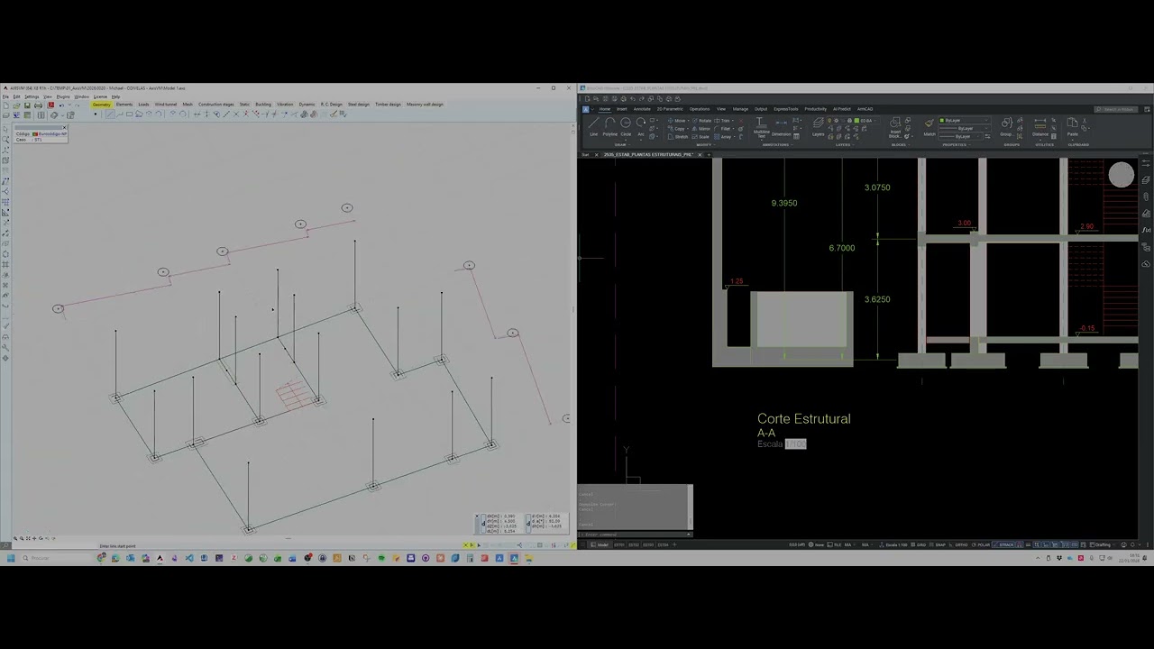The height and width of the screenshot is (649, 1154).
Task: Select the Distance measuring tool
Action: click(1040, 125)
